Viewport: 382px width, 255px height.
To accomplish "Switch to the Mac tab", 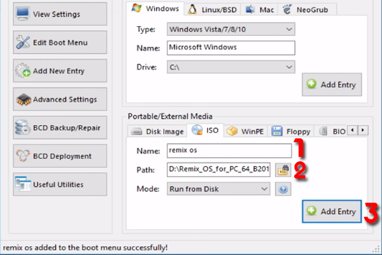I will pyautogui.click(x=260, y=10).
